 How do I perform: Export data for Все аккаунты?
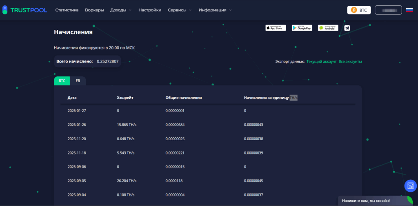350,61
